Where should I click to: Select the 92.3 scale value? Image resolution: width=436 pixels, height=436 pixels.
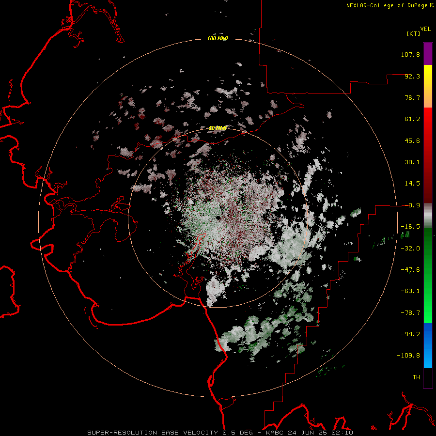pos(412,76)
